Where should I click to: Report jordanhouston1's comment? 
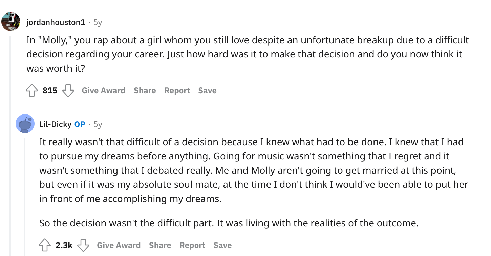coord(177,91)
